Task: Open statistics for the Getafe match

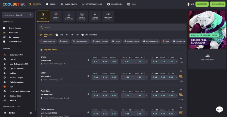Action: point(181,71)
